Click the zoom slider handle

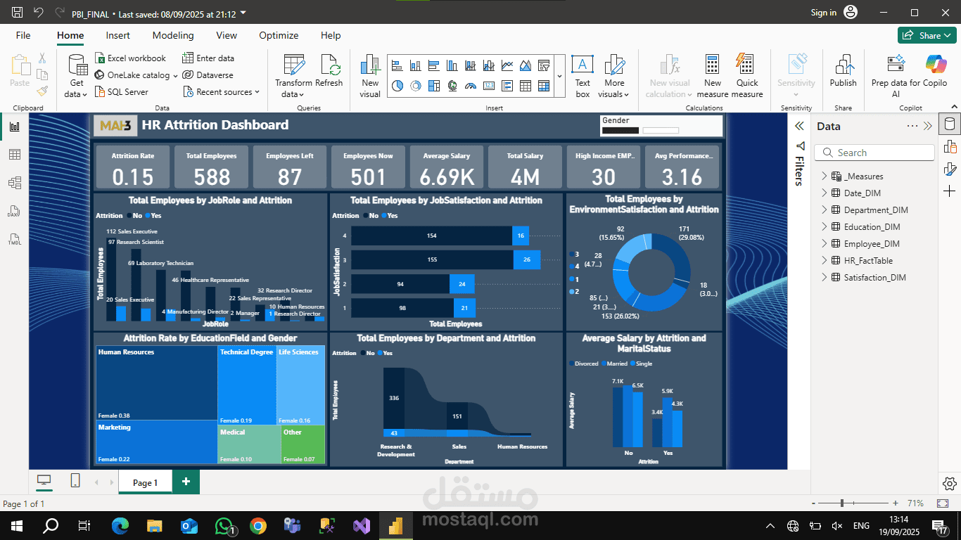tap(842, 503)
